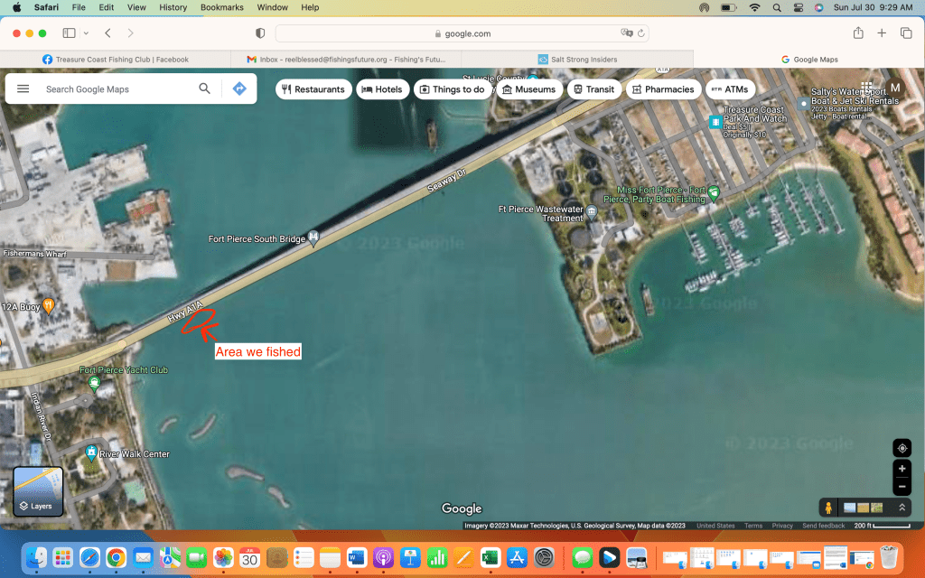925x578 pixels.
Task: Click the show my location button
Action: 902,449
